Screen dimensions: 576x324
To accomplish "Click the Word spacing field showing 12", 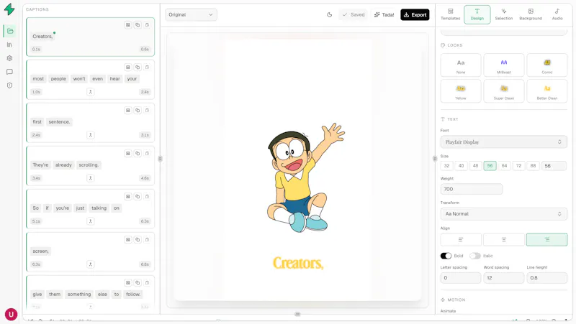I will (x=503, y=278).
